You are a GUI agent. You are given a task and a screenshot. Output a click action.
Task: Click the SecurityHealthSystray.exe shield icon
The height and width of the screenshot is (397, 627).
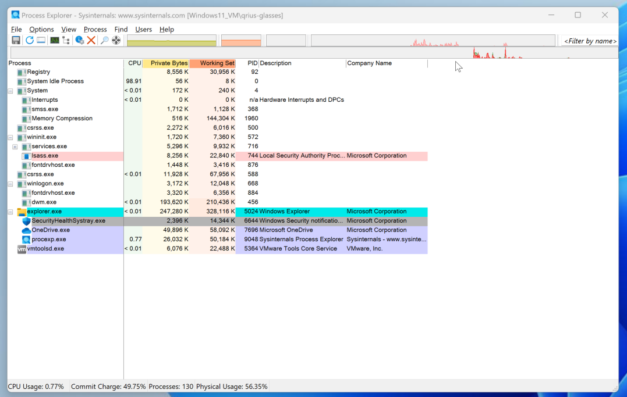point(26,221)
